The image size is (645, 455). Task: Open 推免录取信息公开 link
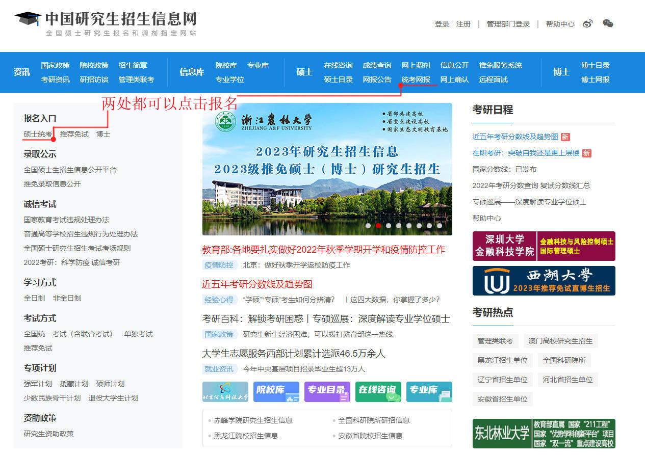(52, 184)
